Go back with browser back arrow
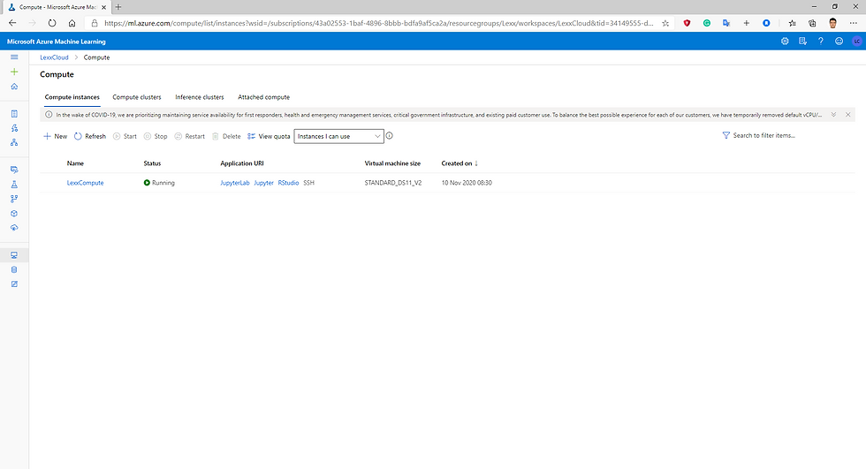The image size is (866, 469). coord(12,23)
